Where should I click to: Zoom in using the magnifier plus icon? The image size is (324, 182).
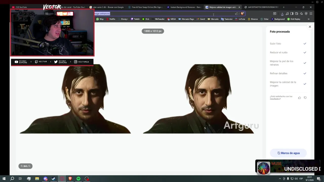[x=22, y=166]
